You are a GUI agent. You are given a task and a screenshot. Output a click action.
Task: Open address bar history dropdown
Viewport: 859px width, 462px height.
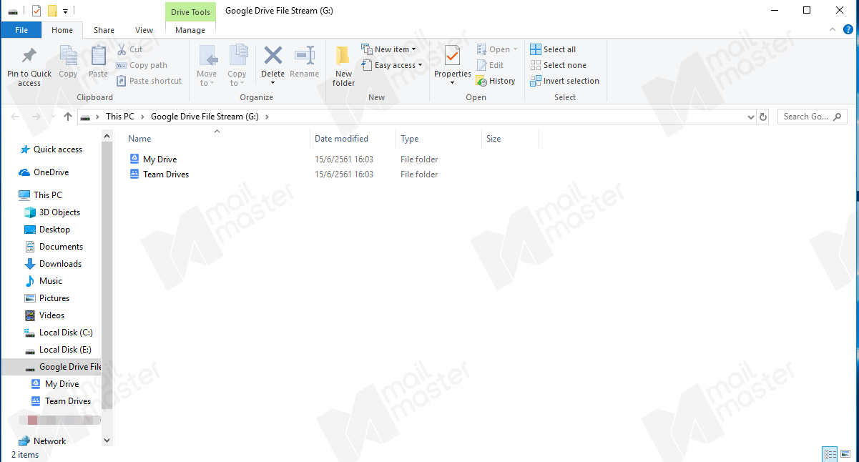coord(750,117)
